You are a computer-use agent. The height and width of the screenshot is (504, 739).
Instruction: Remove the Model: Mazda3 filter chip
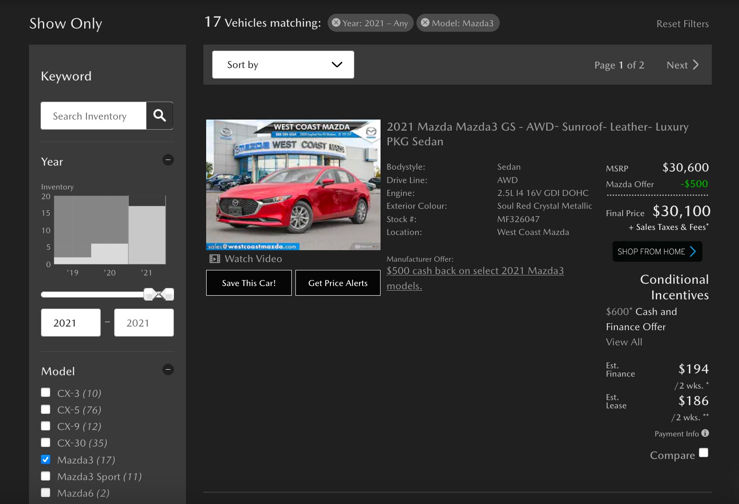tap(425, 23)
